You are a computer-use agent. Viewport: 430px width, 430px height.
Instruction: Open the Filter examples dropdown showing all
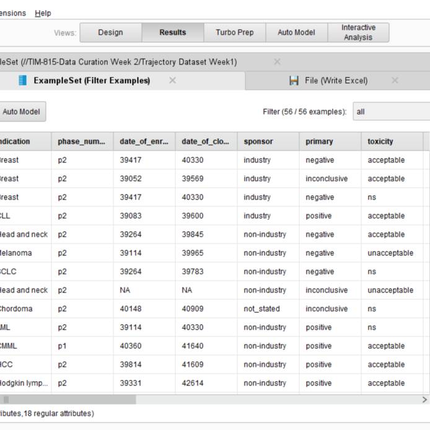(391, 112)
